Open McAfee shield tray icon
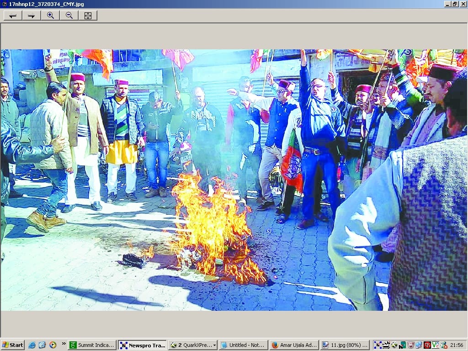Image resolution: width=468 pixels, height=351 pixels. [411, 345]
